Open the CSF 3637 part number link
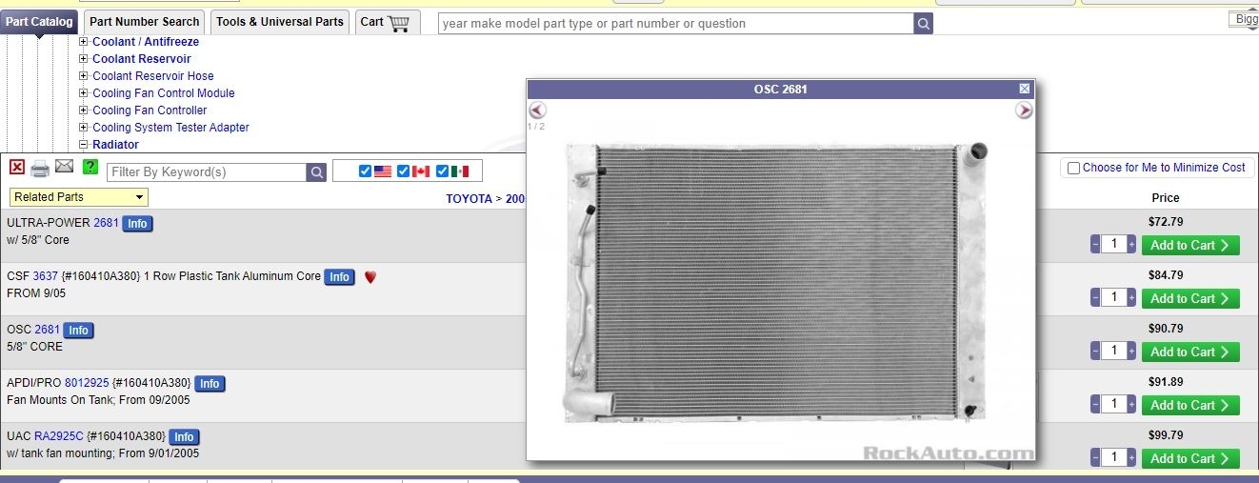 click(x=46, y=276)
